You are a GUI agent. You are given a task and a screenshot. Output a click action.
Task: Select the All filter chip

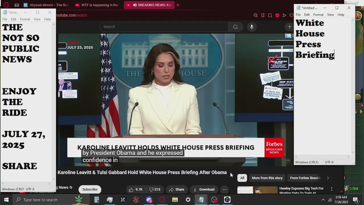click(x=242, y=178)
